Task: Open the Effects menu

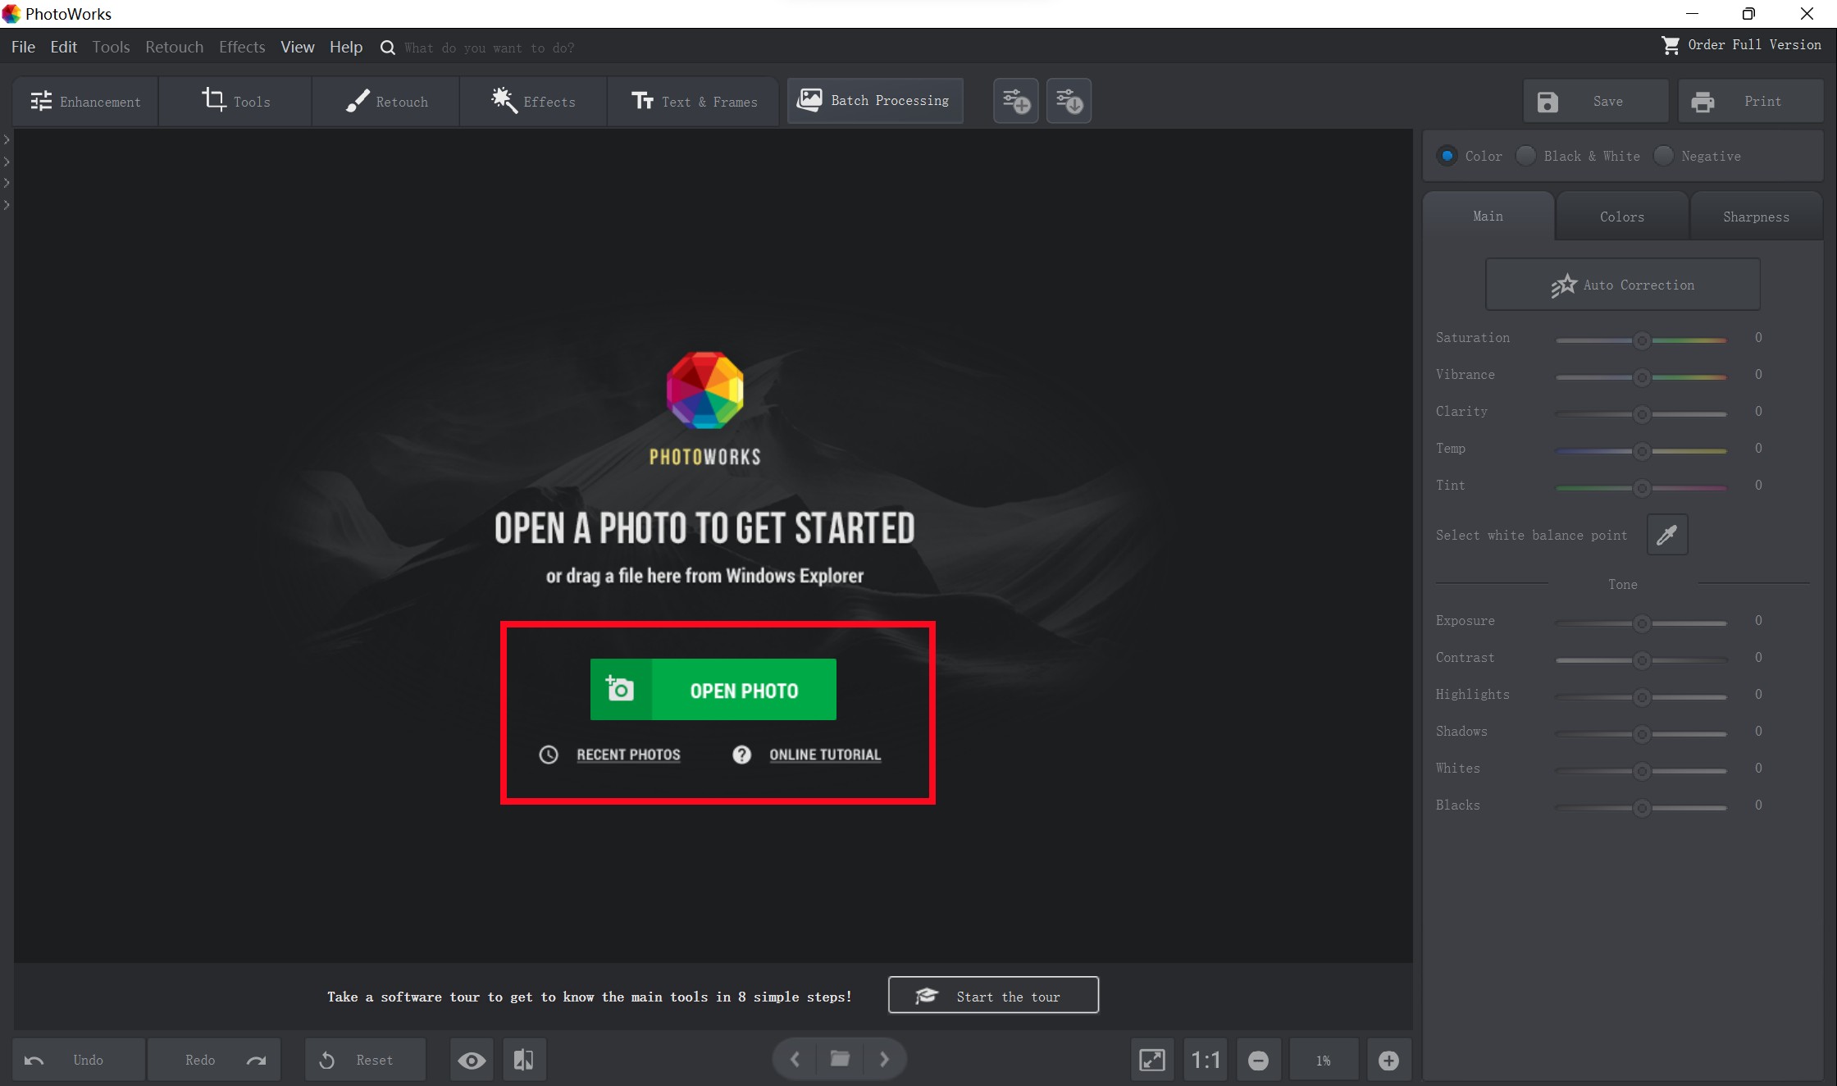Action: tap(242, 47)
